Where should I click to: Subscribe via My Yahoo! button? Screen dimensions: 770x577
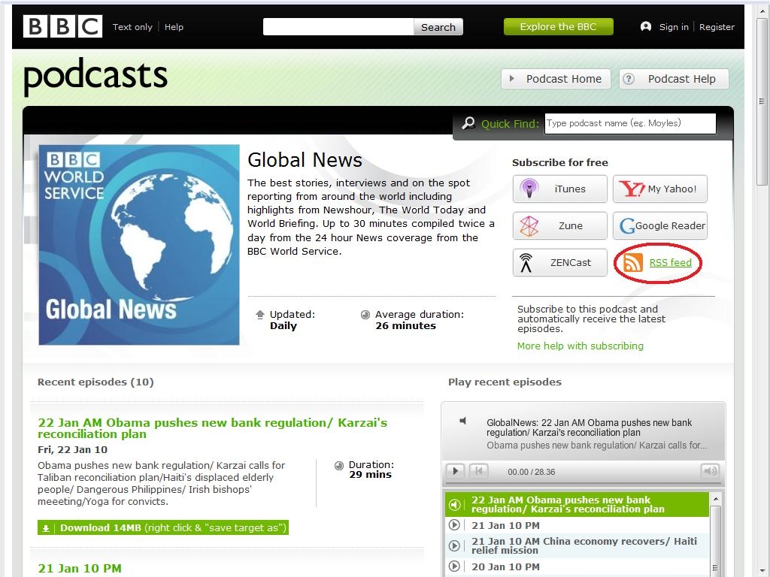[x=660, y=189]
